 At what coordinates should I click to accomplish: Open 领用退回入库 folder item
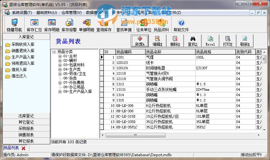pyautogui.click(x=20, y=64)
